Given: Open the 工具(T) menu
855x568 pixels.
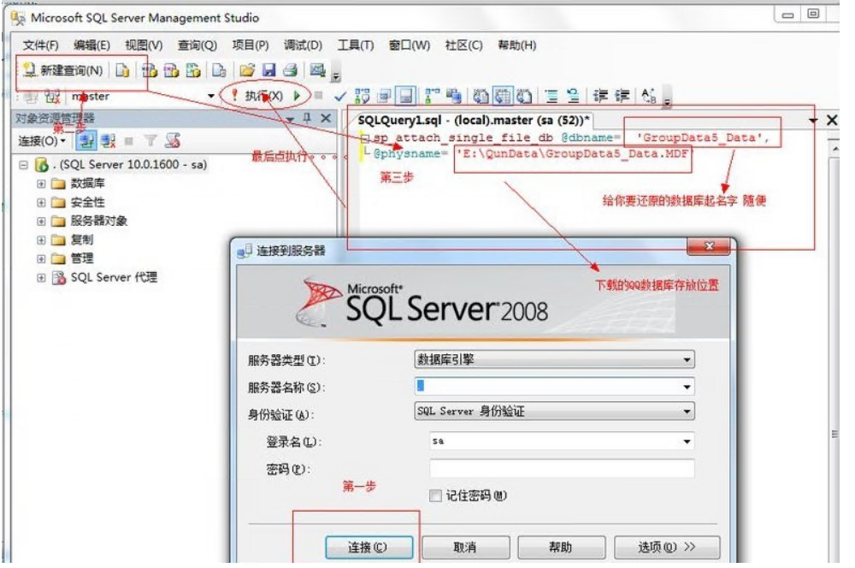Looking at the screenshot, I should pyautogui.click(x=356, y=45).
